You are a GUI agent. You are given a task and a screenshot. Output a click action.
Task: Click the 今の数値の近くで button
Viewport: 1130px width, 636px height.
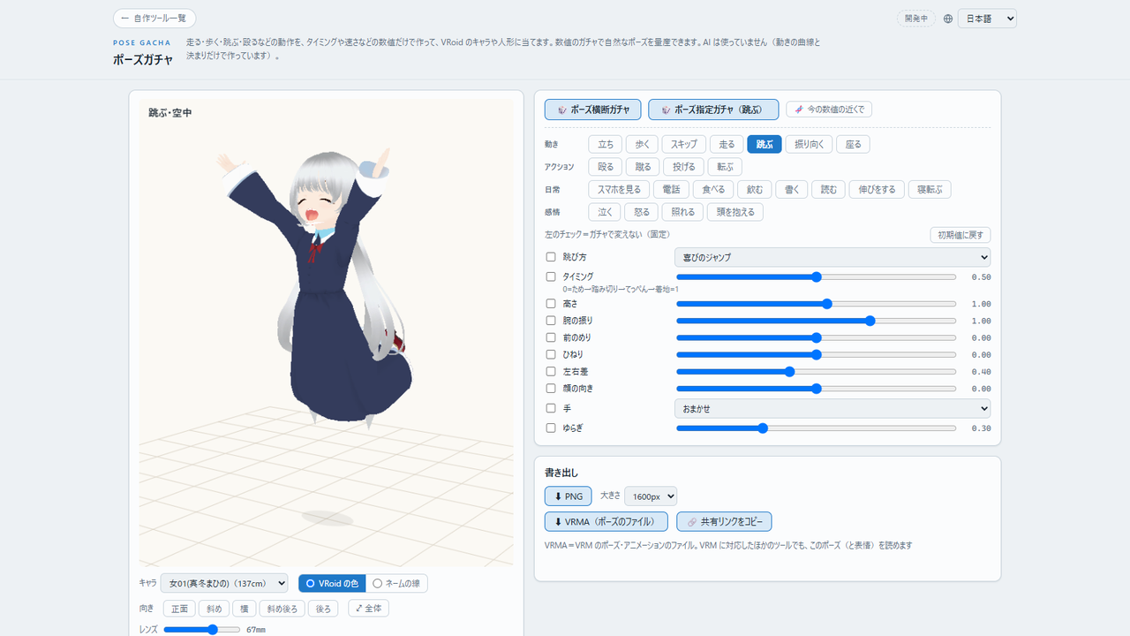[829, 110]
